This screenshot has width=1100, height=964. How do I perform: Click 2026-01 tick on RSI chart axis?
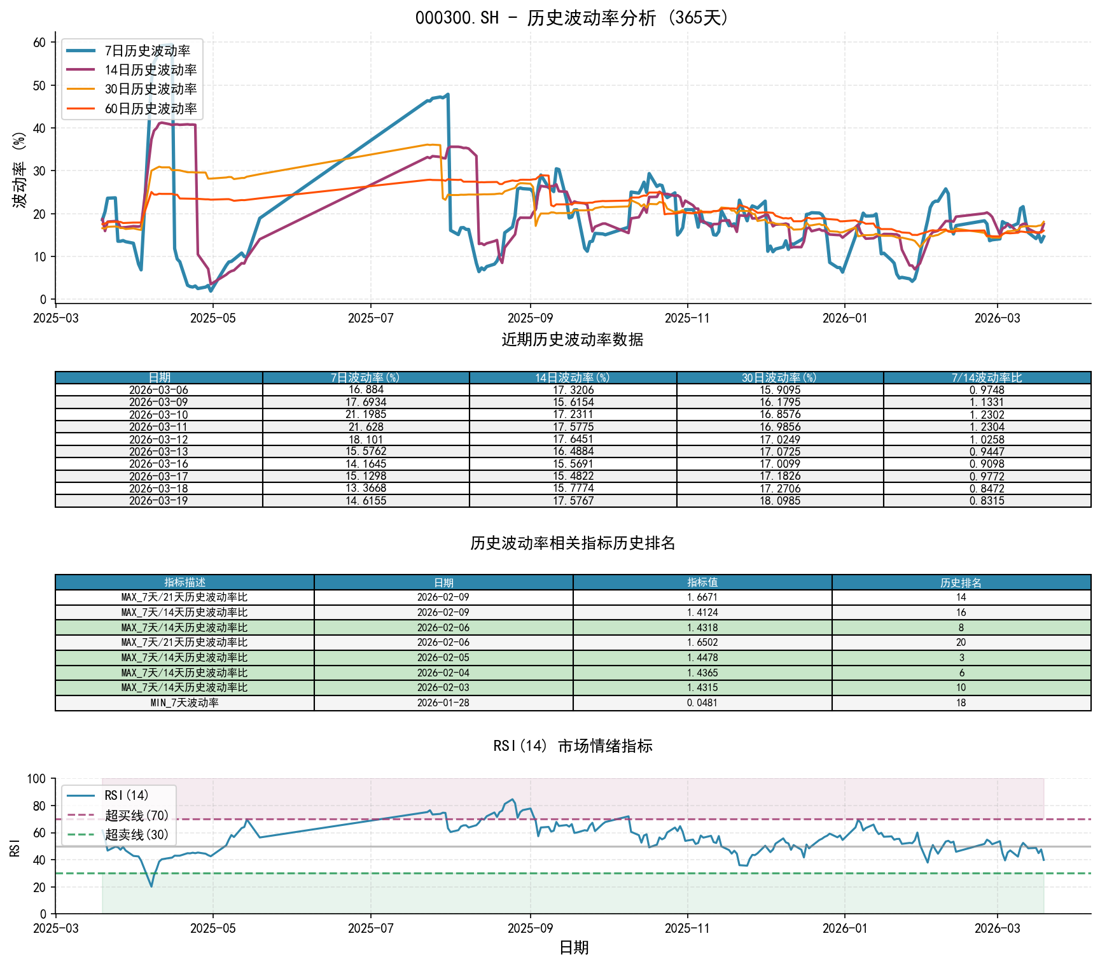pyautogui.click(x=844, y=928)
